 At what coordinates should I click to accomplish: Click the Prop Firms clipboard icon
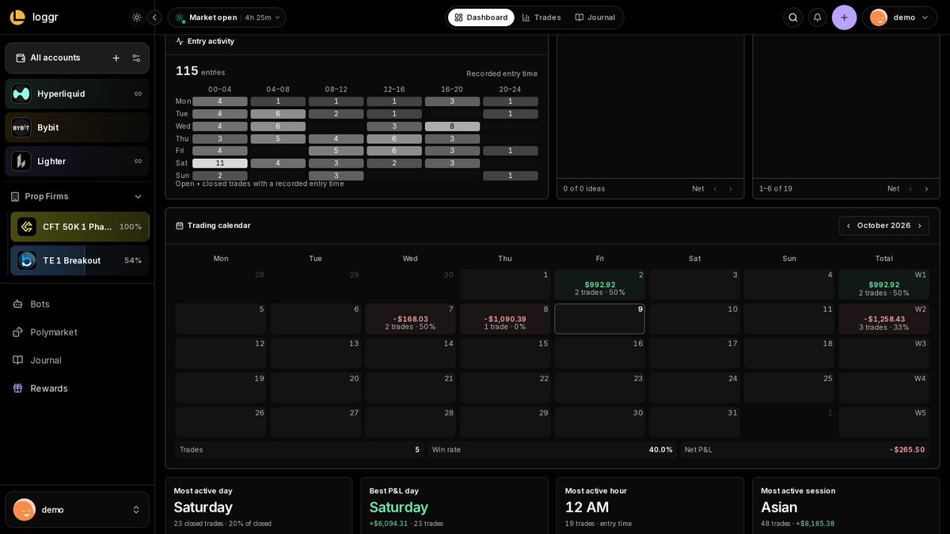click(15, 196)
